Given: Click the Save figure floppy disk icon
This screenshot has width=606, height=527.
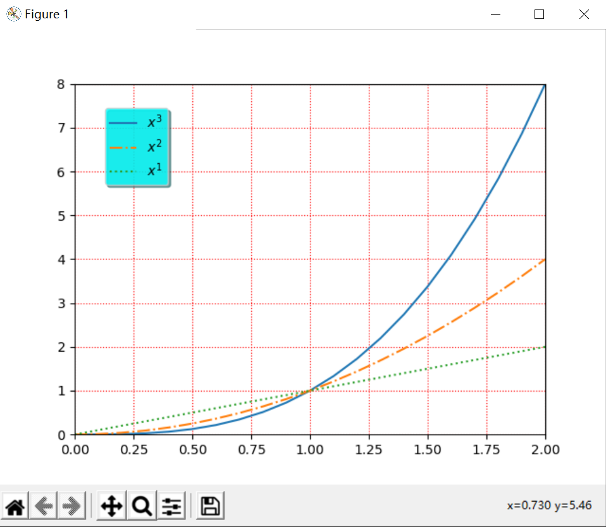Looking at the screenshot, I should click(x=209, y=505).
